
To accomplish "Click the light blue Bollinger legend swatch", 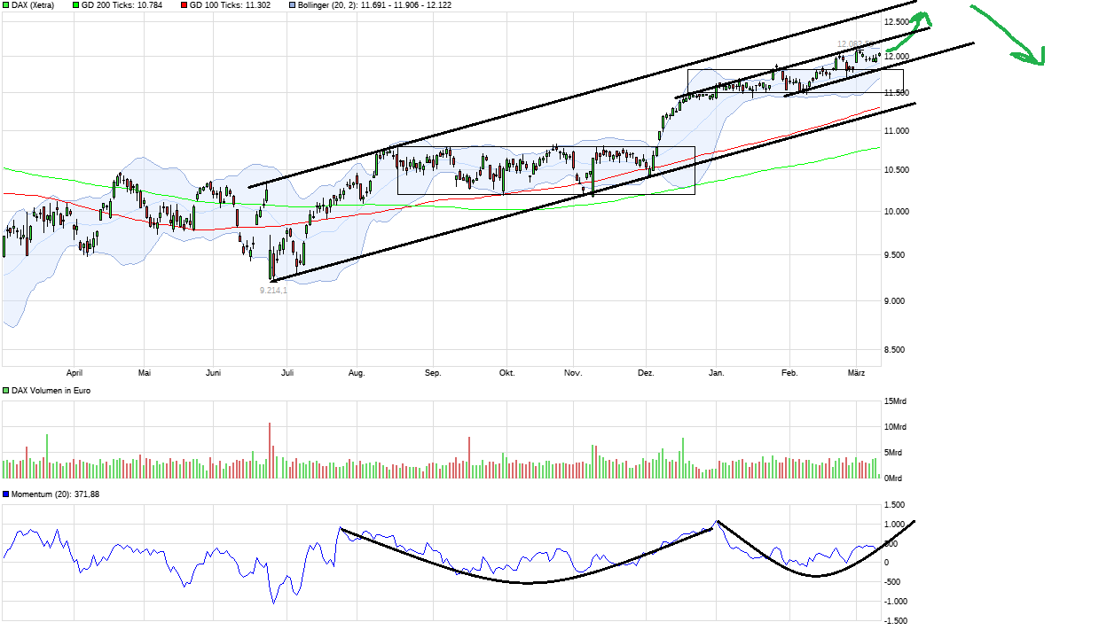I will pos(294,5).
